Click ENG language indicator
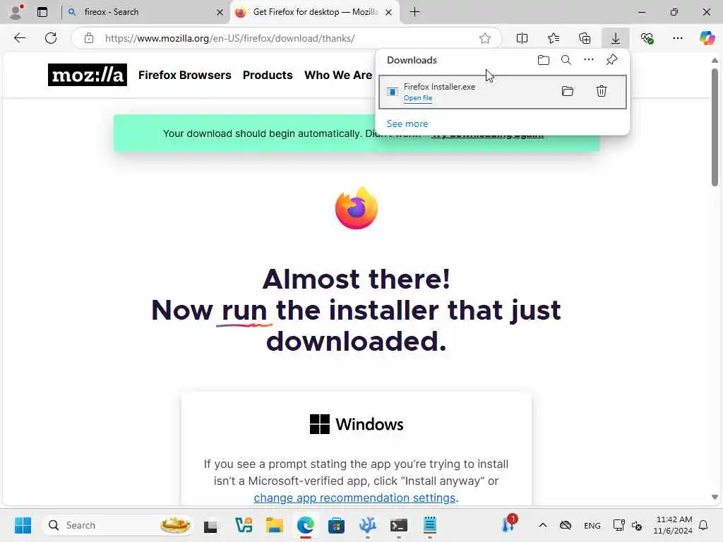 tap(592, 525)
